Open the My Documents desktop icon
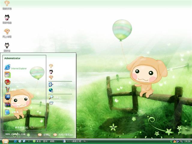Image resolution: width=192 pixels, height=144 pixels. coord(7,5)
